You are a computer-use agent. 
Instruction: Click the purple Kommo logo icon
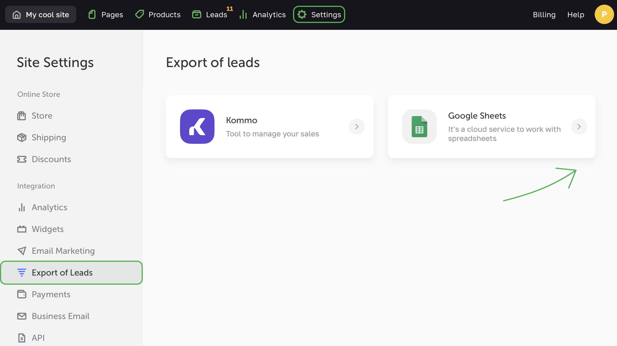[x=197, y=126]
